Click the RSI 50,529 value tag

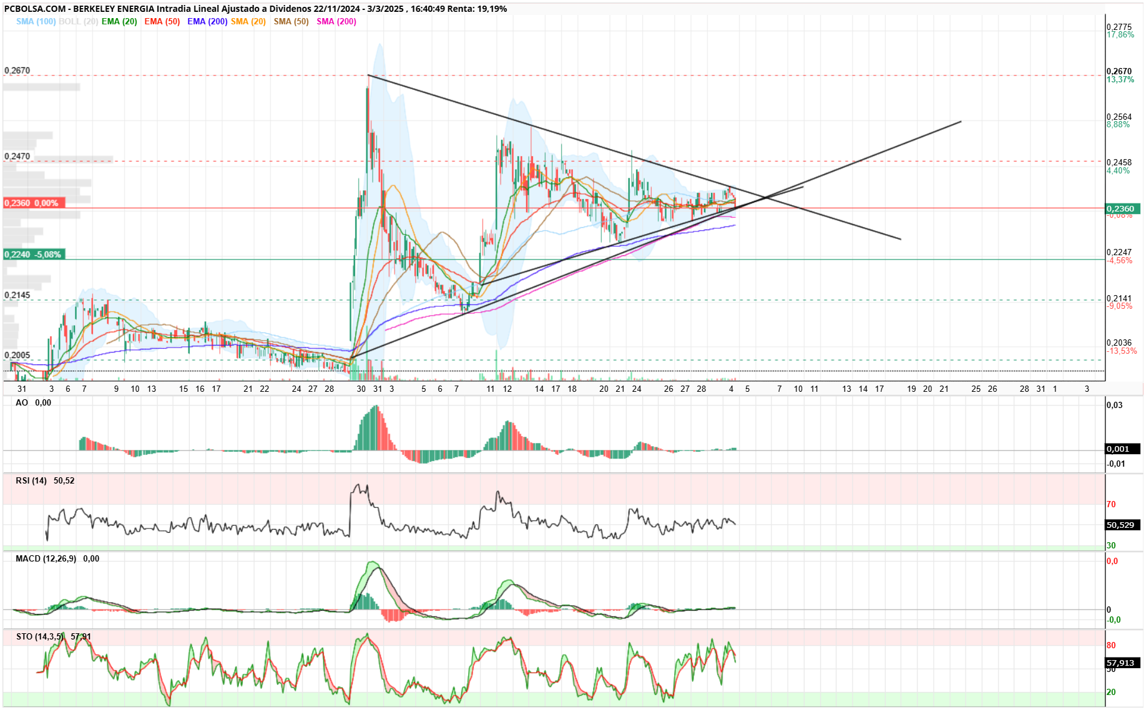pyautogui.click(x=1122, y=525)
